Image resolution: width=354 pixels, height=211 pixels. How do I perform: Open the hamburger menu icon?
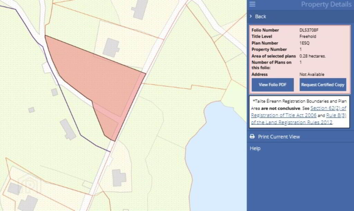click(x=252, y=4)
